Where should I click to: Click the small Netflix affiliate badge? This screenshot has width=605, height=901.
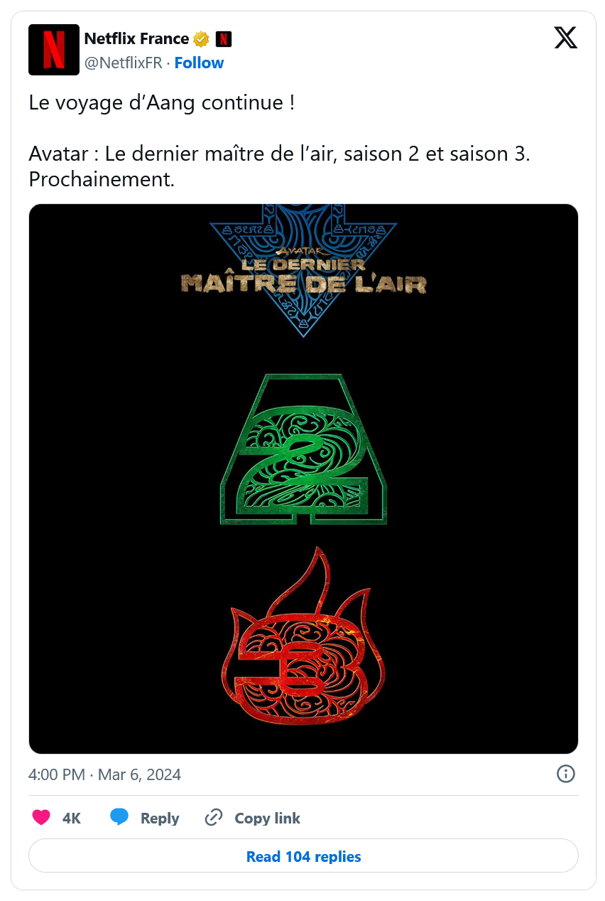tap(224, 39)
